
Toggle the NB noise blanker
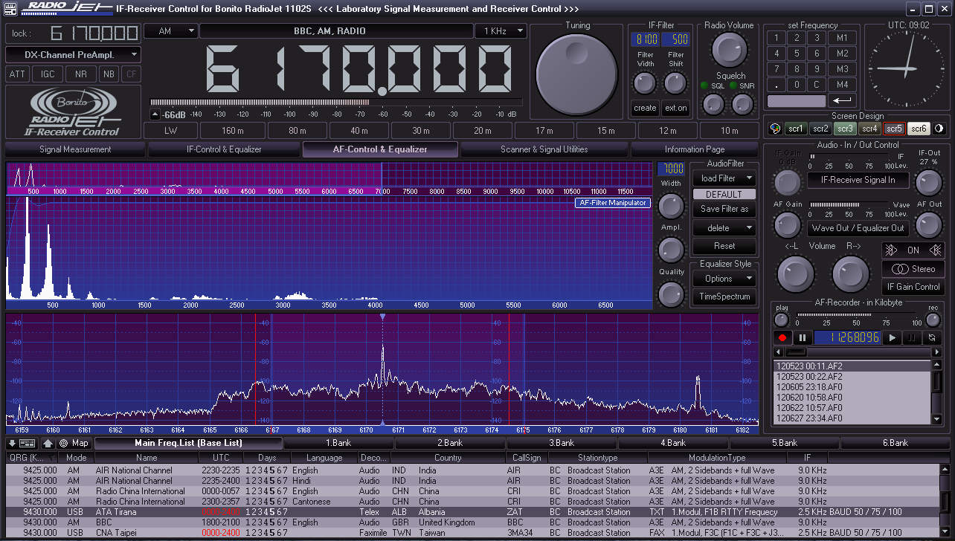[109, 74]
